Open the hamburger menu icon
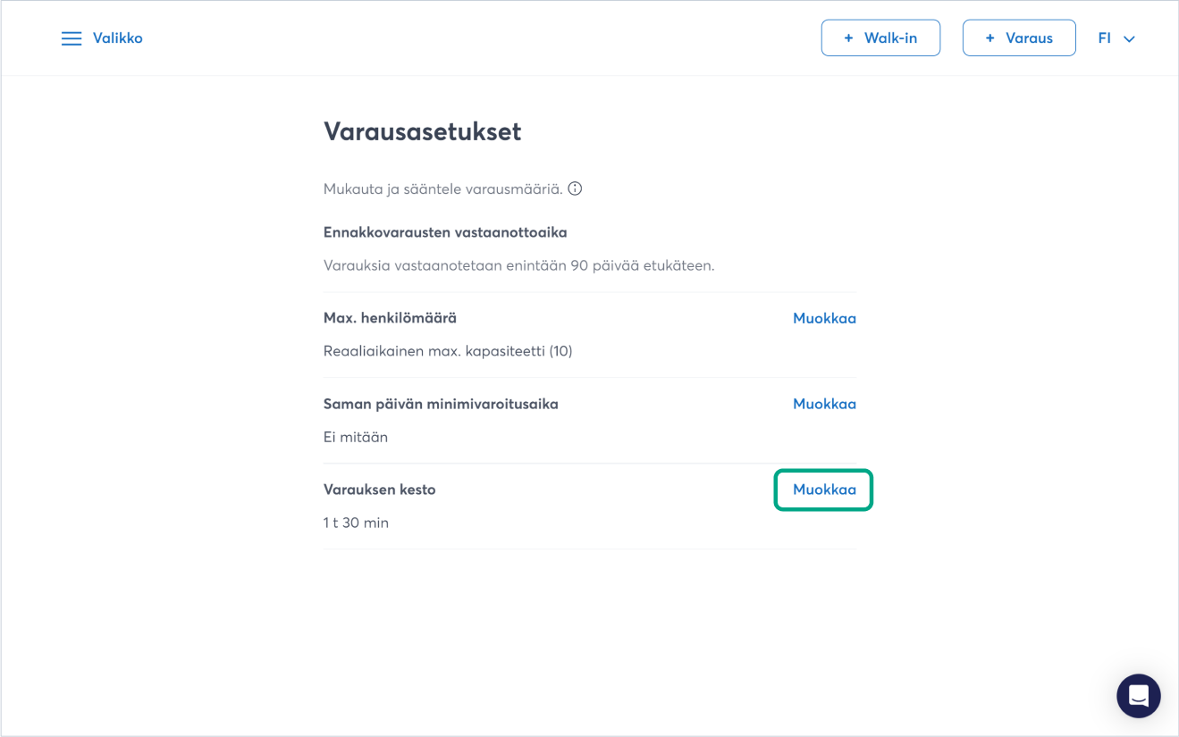This screenshot has height=737, width=1179. [72, 38]
